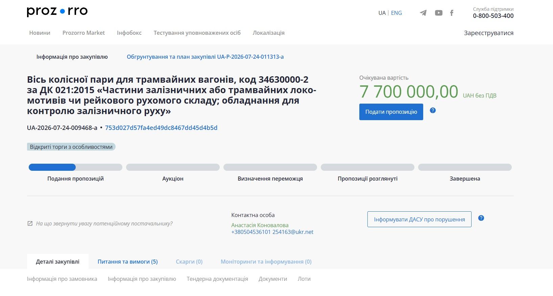Open the Локалізація menu item
The image size is (553, 296).
pyautogui.click(x=268, y=33)
